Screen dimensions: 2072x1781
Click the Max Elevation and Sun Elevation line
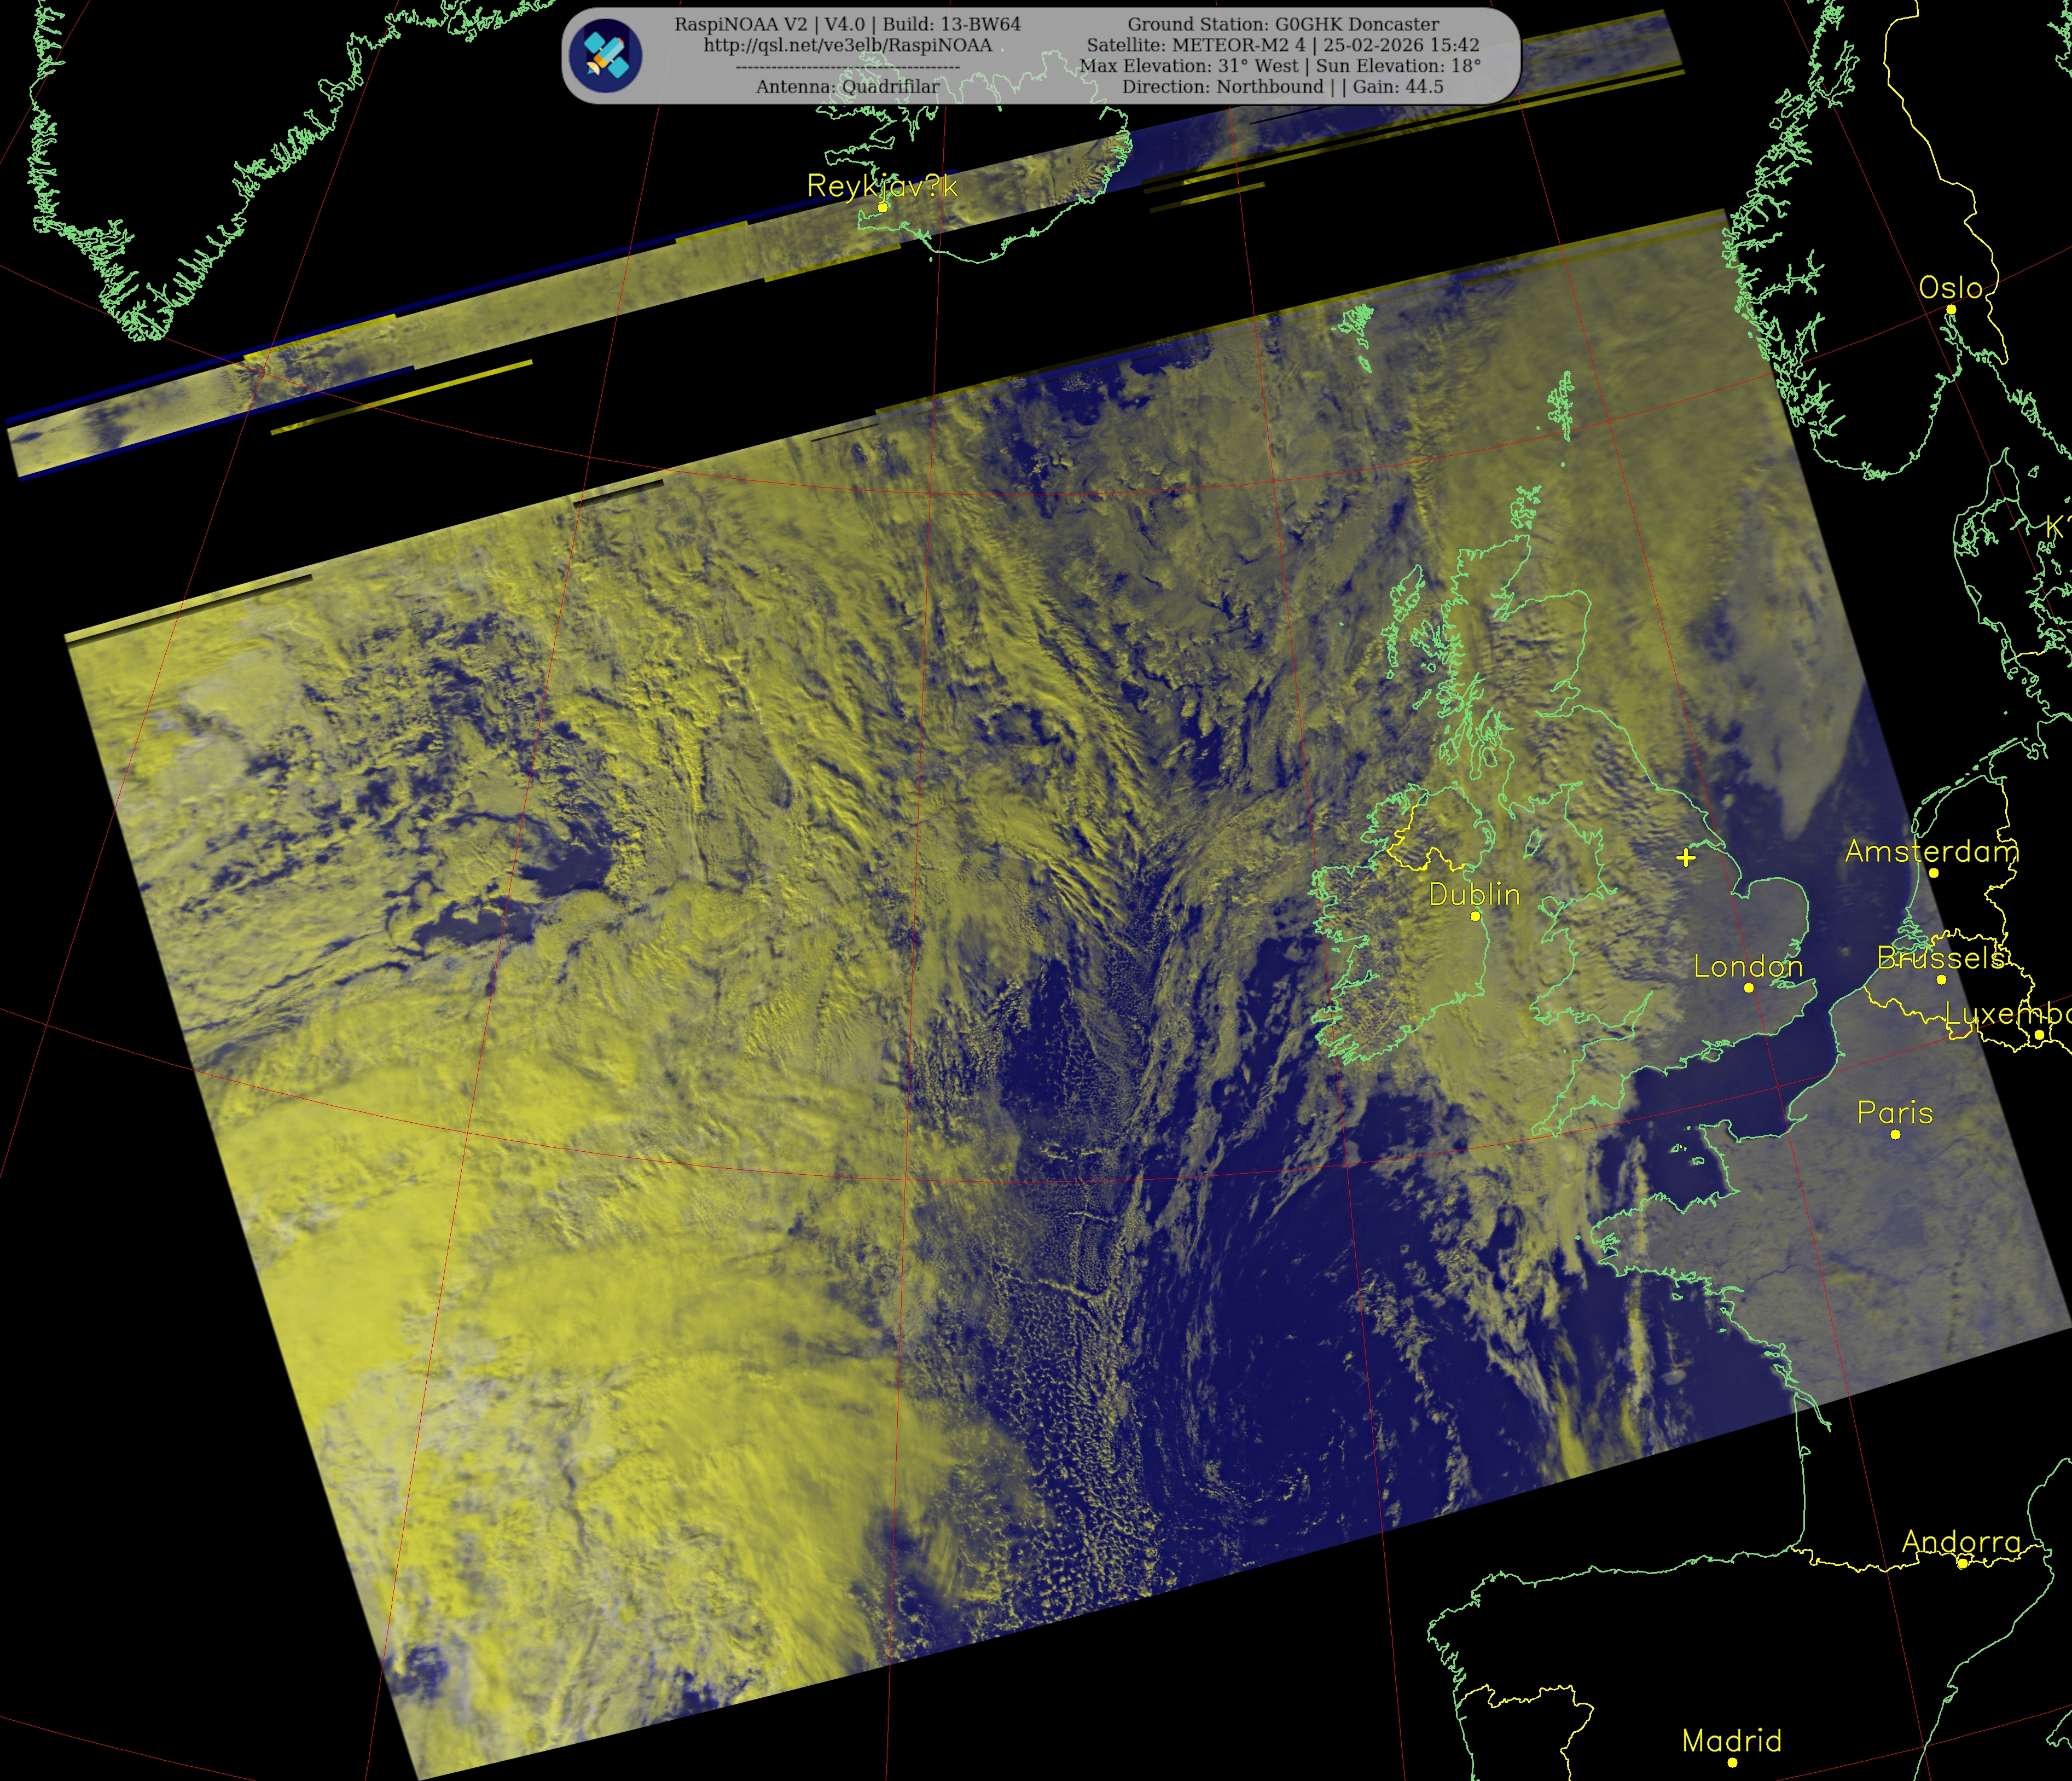1280,66
